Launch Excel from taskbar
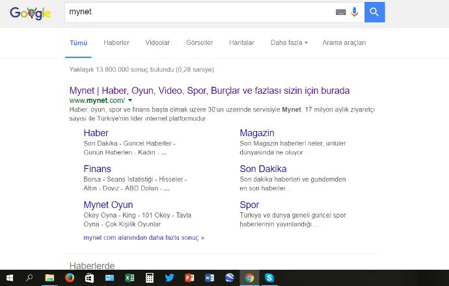 [129, 278]
